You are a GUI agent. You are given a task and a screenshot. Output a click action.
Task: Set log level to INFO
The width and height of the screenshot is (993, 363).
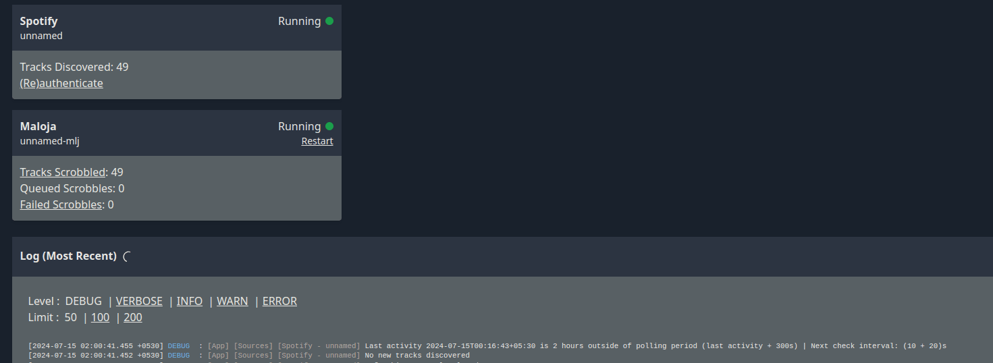point(190,301)
